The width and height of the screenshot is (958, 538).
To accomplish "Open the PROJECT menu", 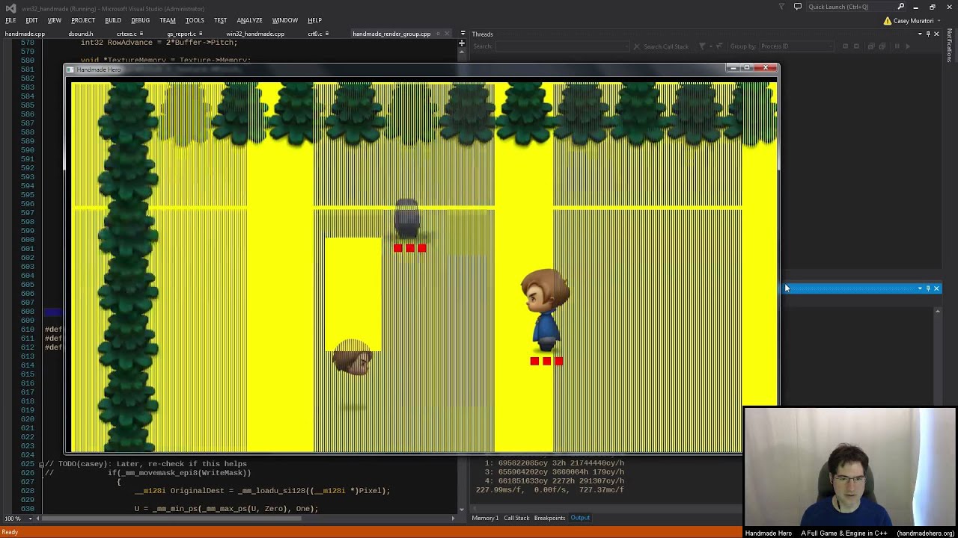I will pyautogui.click(x=83, y=20).
